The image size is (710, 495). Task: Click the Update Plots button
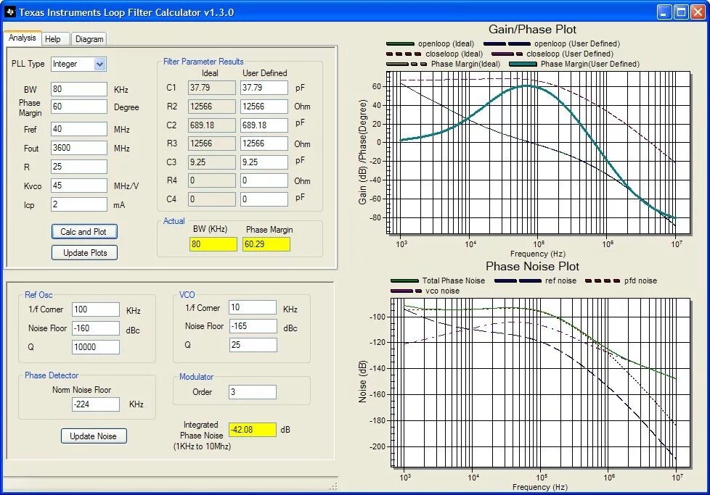pos(85,253)
